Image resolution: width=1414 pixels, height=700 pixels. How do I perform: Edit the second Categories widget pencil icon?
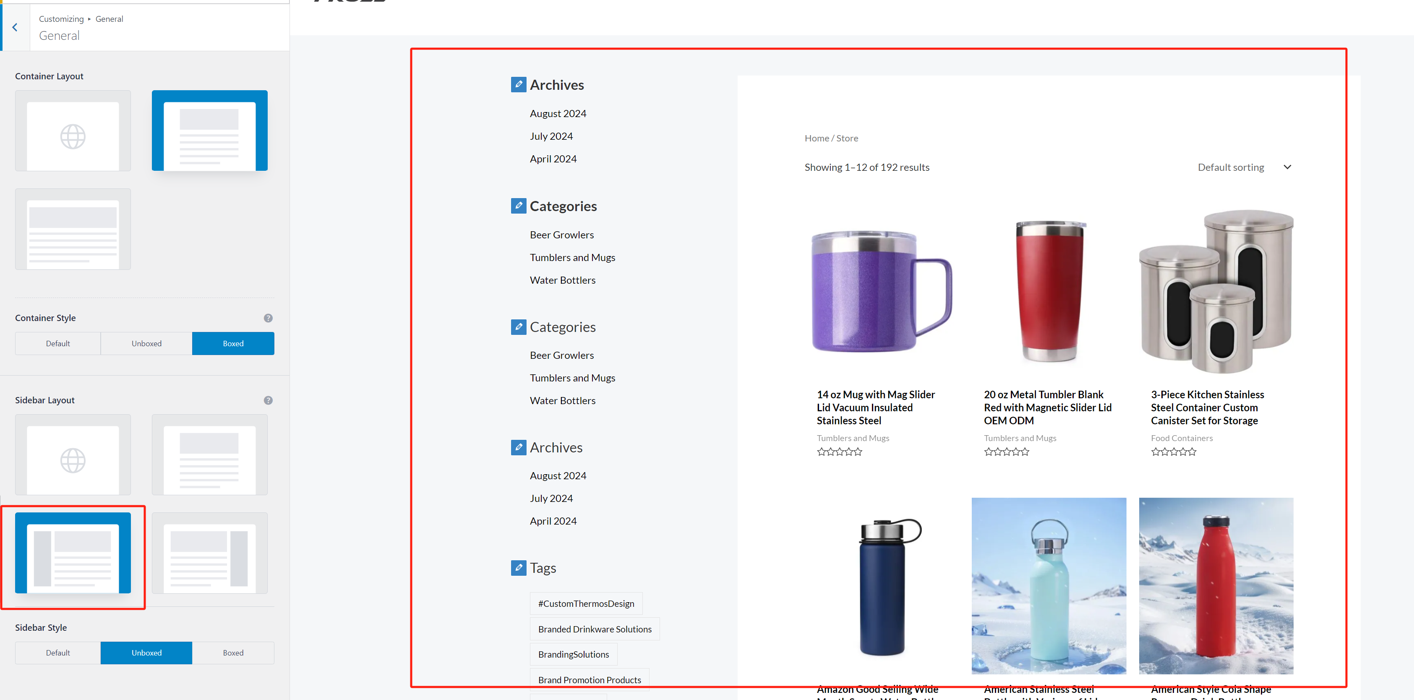(518, 326)
